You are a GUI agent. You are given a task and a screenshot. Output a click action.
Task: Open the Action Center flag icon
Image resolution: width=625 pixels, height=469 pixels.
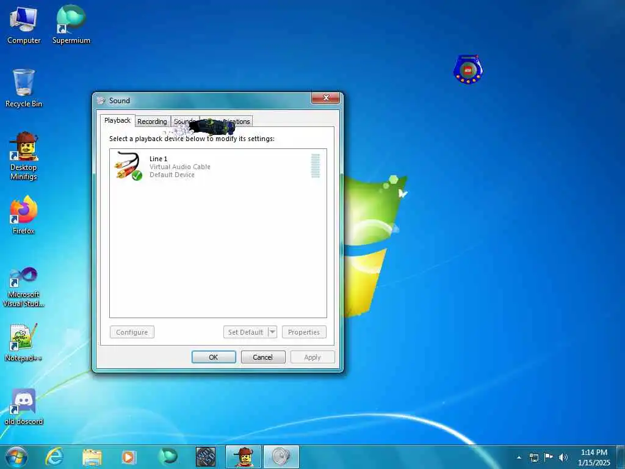[x=549, y=457]
